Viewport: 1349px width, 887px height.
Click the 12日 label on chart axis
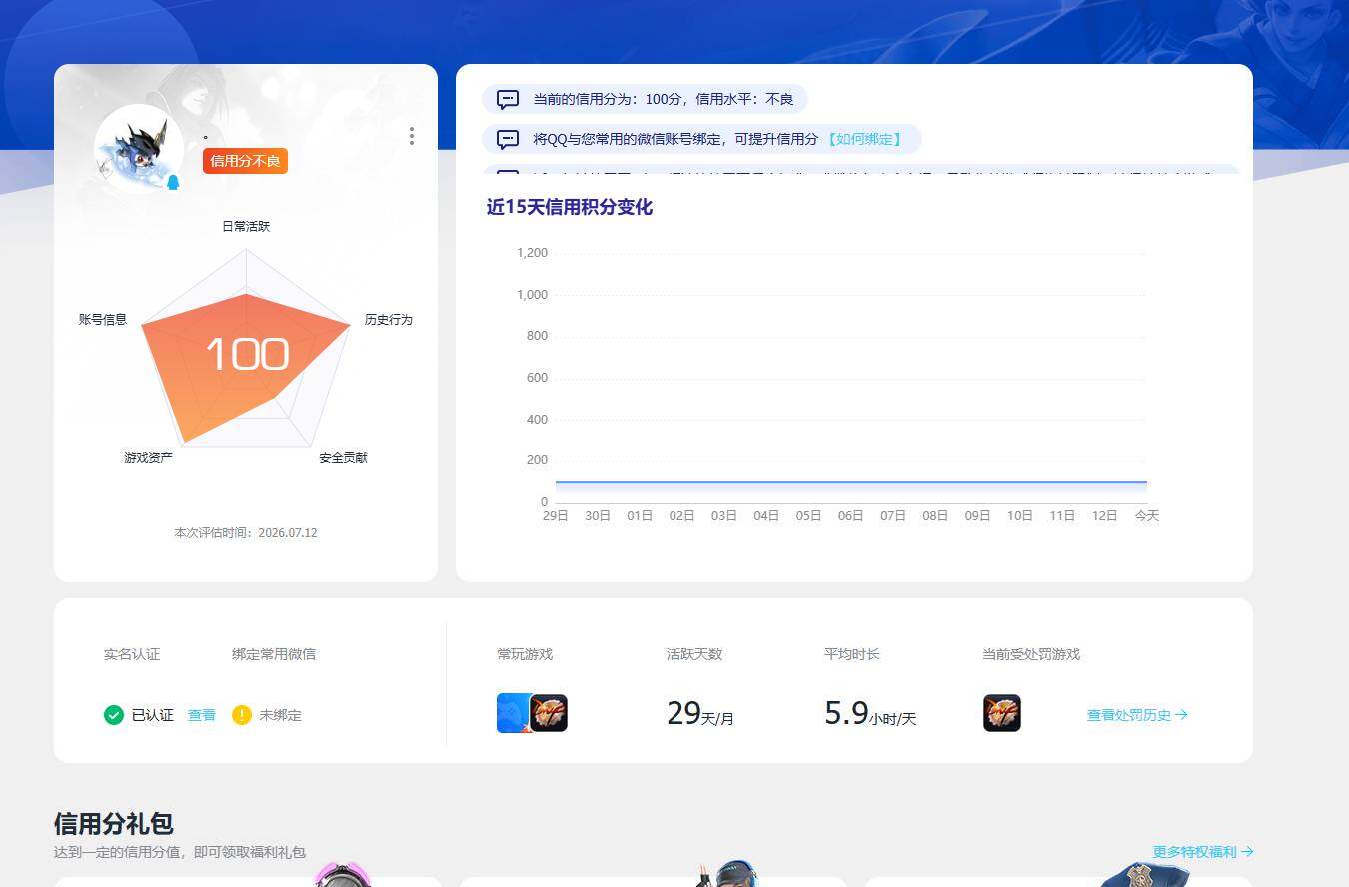point(1105,516)
